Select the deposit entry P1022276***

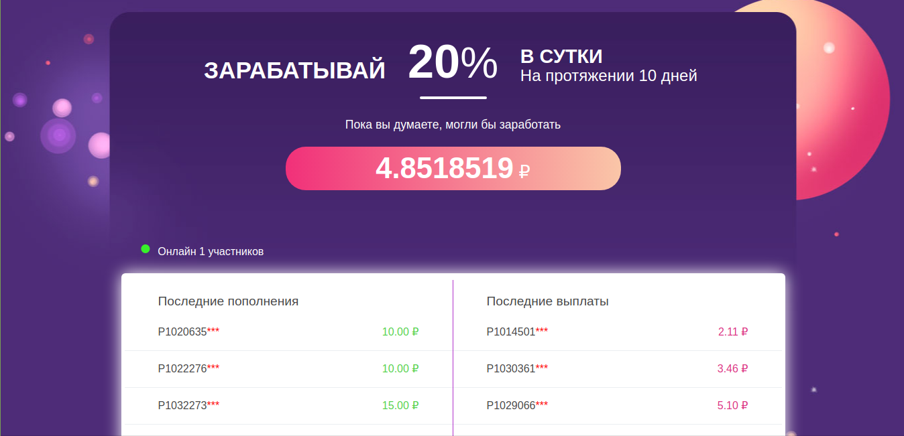coord(188,368)
